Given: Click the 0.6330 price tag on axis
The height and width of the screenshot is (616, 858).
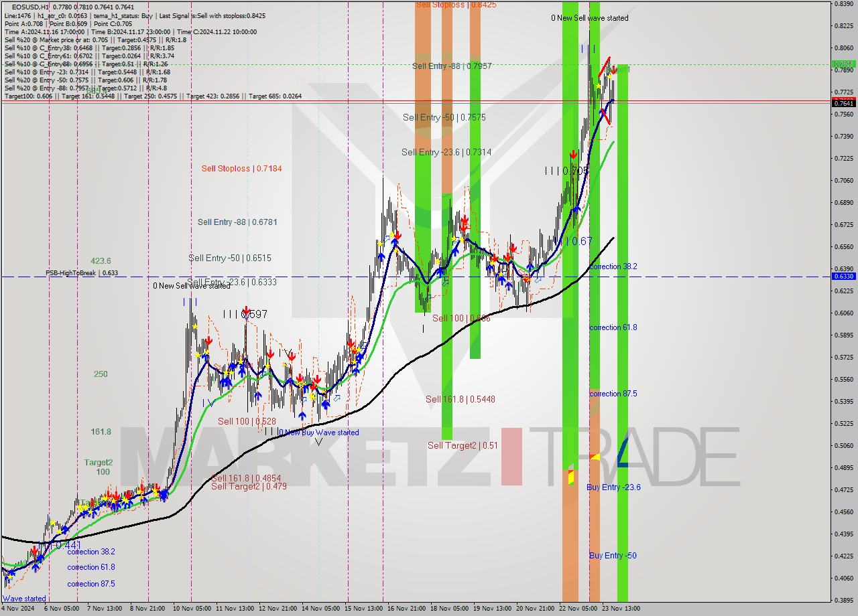Looking at the screenshot, I should pos(843,276).
